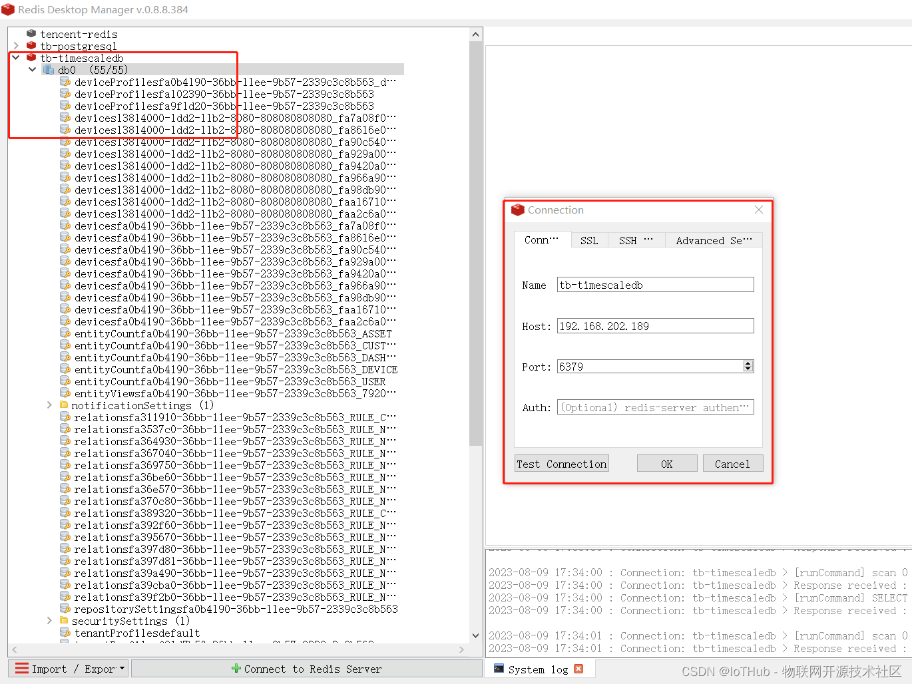Click key icon of tenantProfilesdefault entry

[x=65, y=632]
